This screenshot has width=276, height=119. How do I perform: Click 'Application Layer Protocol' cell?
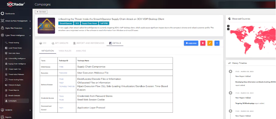pos(124,107)
